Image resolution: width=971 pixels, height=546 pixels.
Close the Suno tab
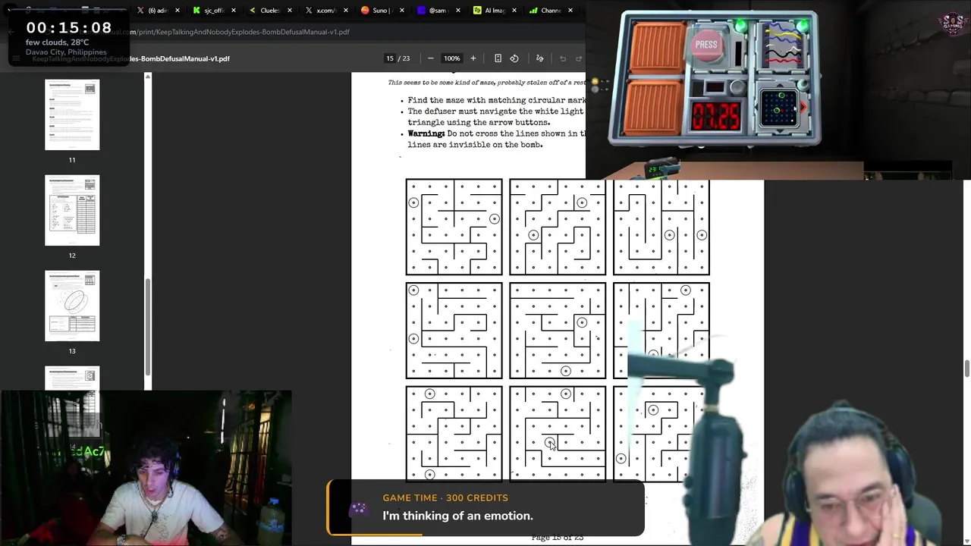pyautogui.click(x=402, y=11)
